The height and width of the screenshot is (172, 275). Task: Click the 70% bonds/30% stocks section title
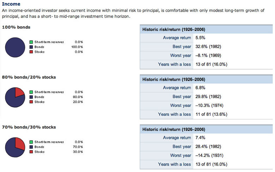[29, 127]
